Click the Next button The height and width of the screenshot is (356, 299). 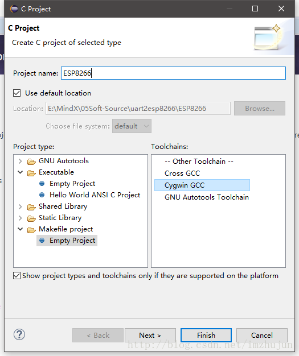tap(150, 335)
